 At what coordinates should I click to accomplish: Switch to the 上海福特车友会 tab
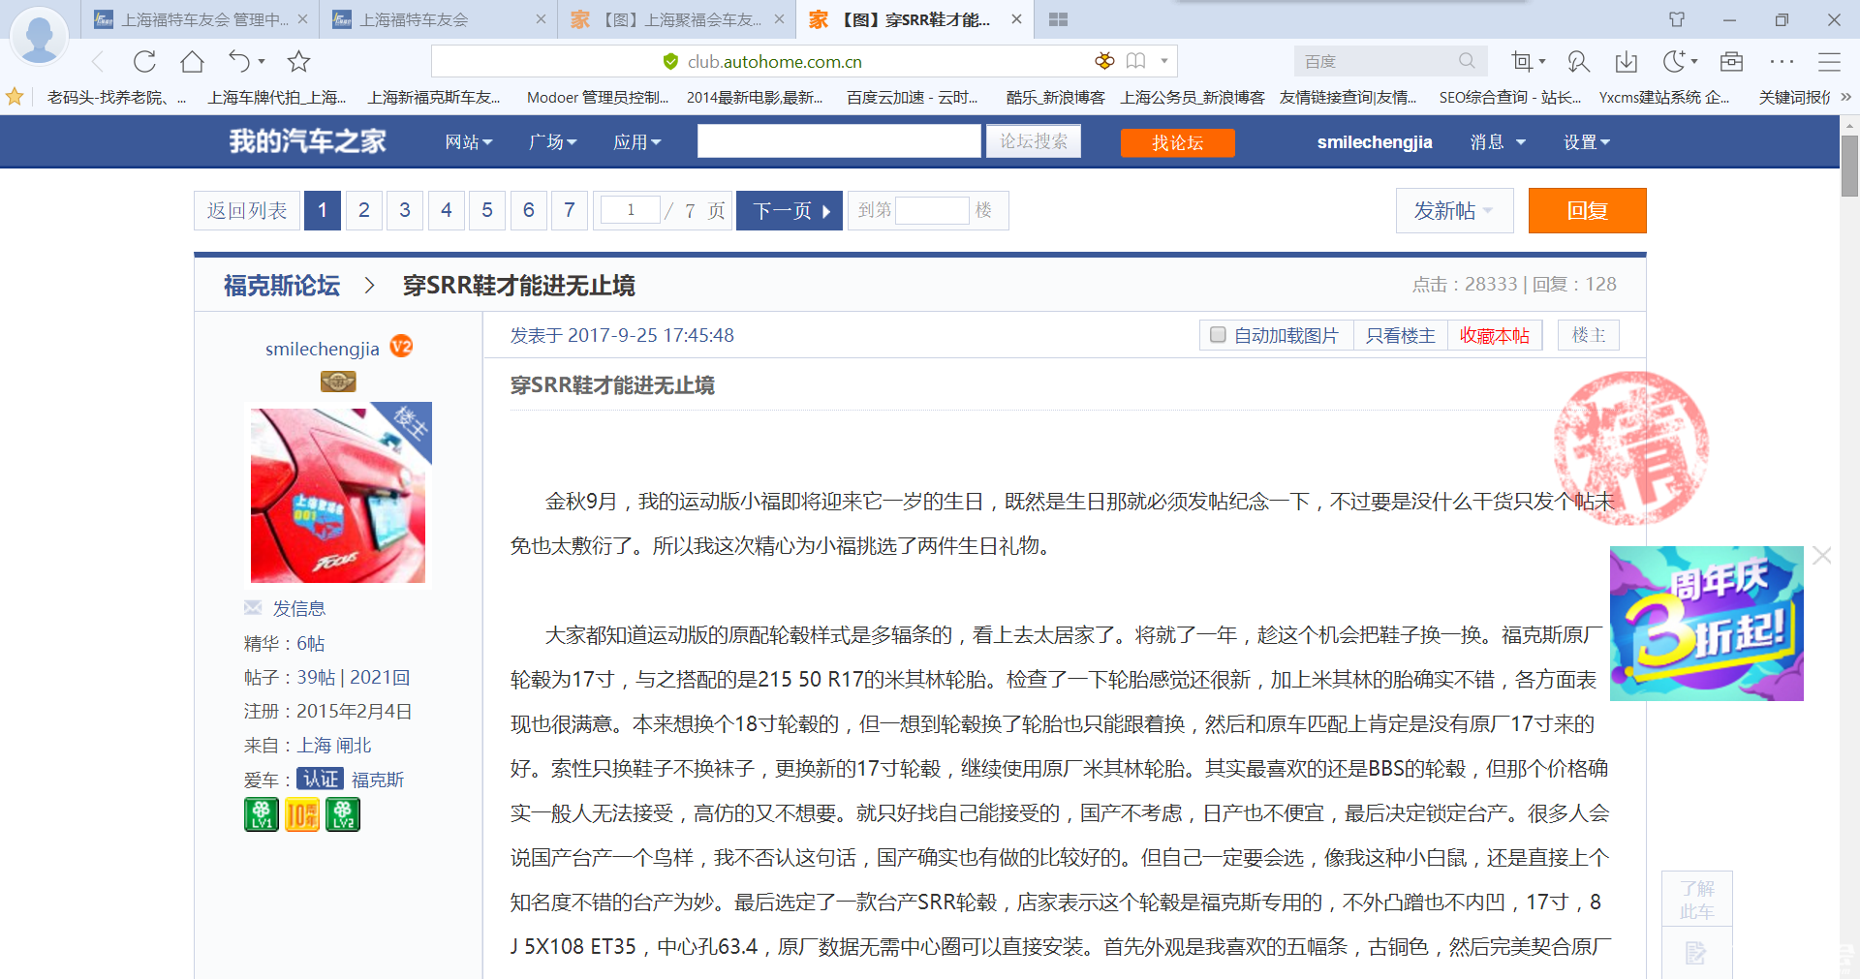439,19
